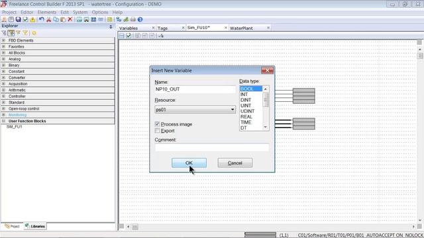Expand the Monitoring category
The height and width of the screenshot is (238, 424).
click(x=3, y=114)
